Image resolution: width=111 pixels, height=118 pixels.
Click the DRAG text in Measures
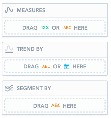(x=30, y=28)
